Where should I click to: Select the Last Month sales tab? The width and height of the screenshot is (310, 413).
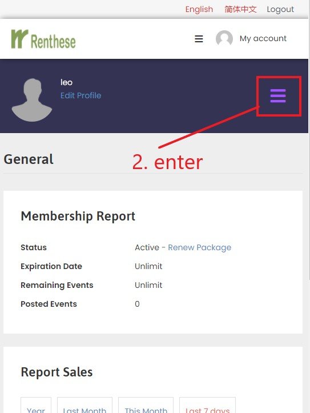(84, 406)
